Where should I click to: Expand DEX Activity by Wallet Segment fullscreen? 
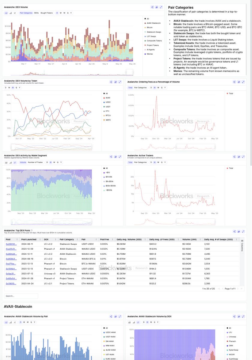click(x=120, y=156)
